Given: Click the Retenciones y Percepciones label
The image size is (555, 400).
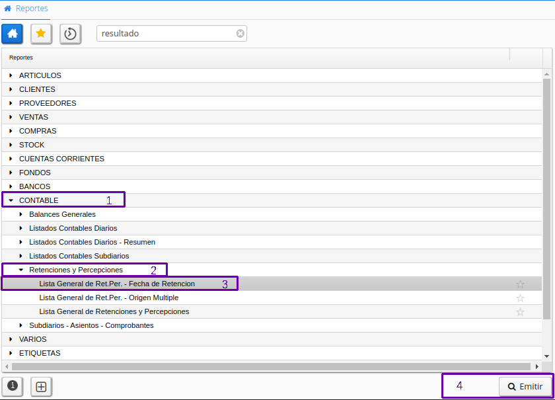Looking at the screenshot, I should pos(76,270).
